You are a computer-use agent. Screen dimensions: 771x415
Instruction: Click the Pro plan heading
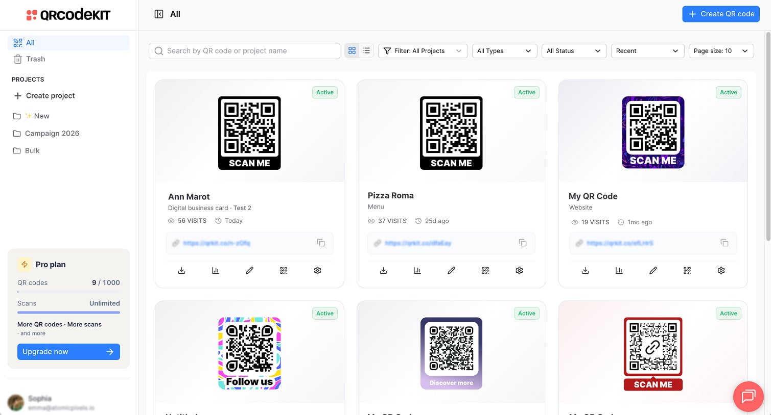pyautogui.click(x=51, y=265)
